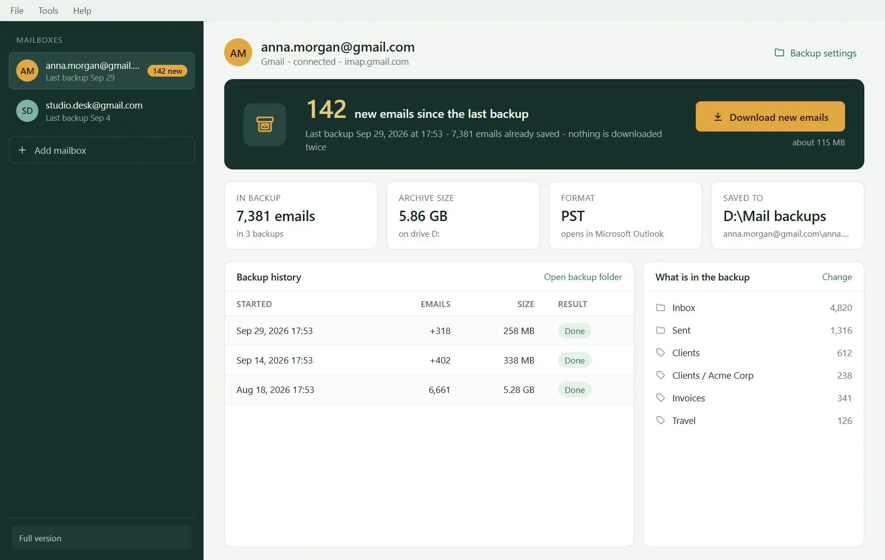Click the tag icon next to Invoices
Image resolution: width=885 pixels, height=560 pixels.
tap(660, 398)
